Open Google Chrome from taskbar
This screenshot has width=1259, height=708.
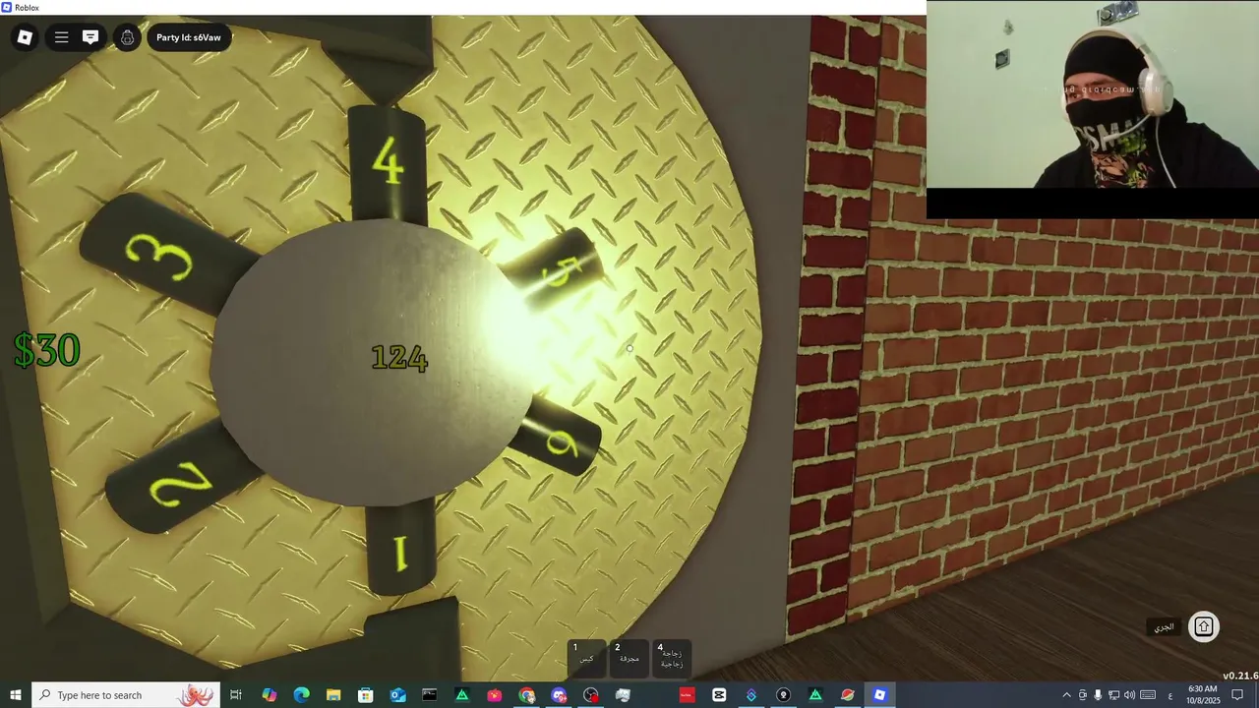[526, 695]
